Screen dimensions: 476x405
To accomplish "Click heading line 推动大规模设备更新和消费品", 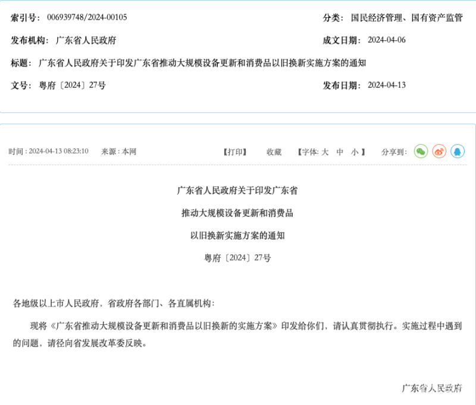I will 237,213.
